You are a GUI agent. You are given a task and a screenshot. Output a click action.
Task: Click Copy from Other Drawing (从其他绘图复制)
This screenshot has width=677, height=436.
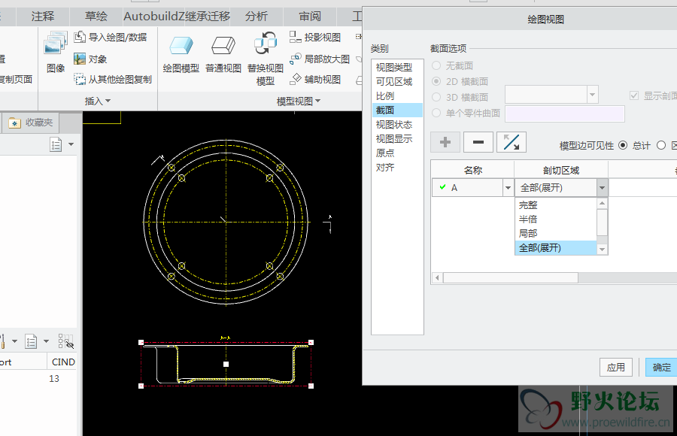[113, 80]
